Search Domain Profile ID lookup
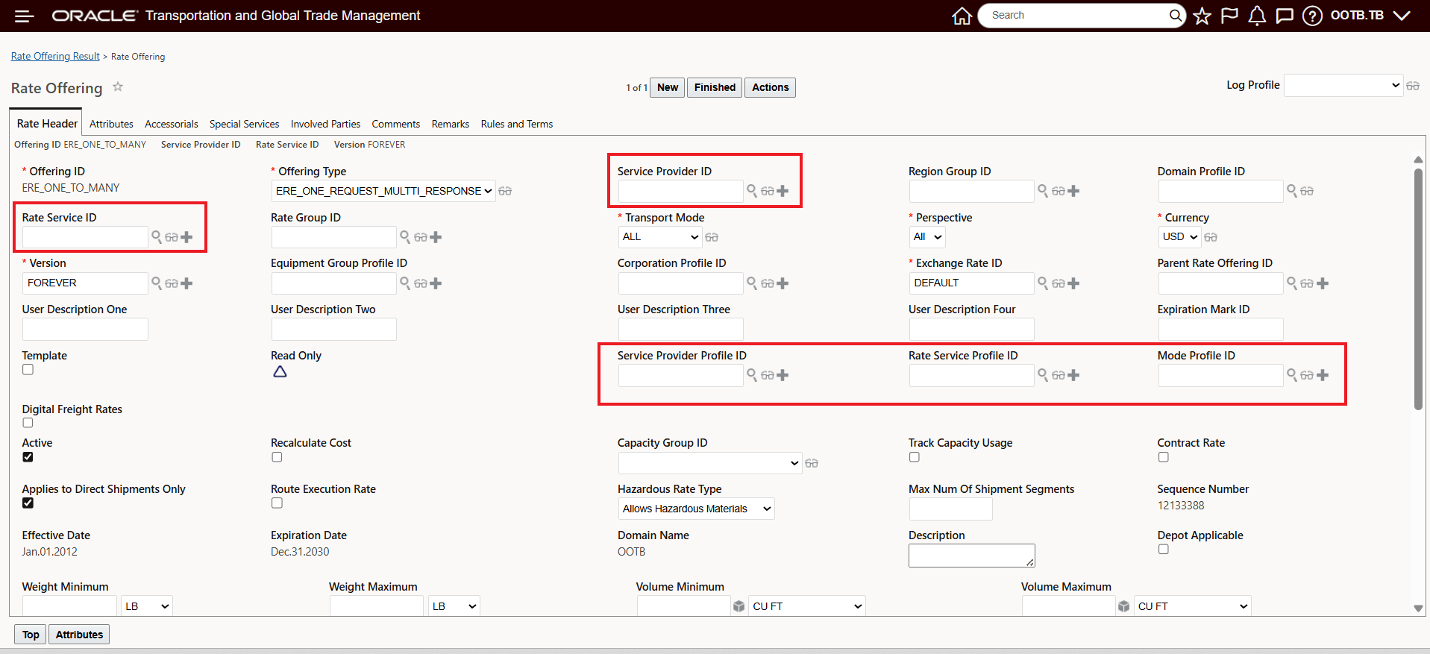This screenshot has width=1430, height=654. pos(1292,191)
